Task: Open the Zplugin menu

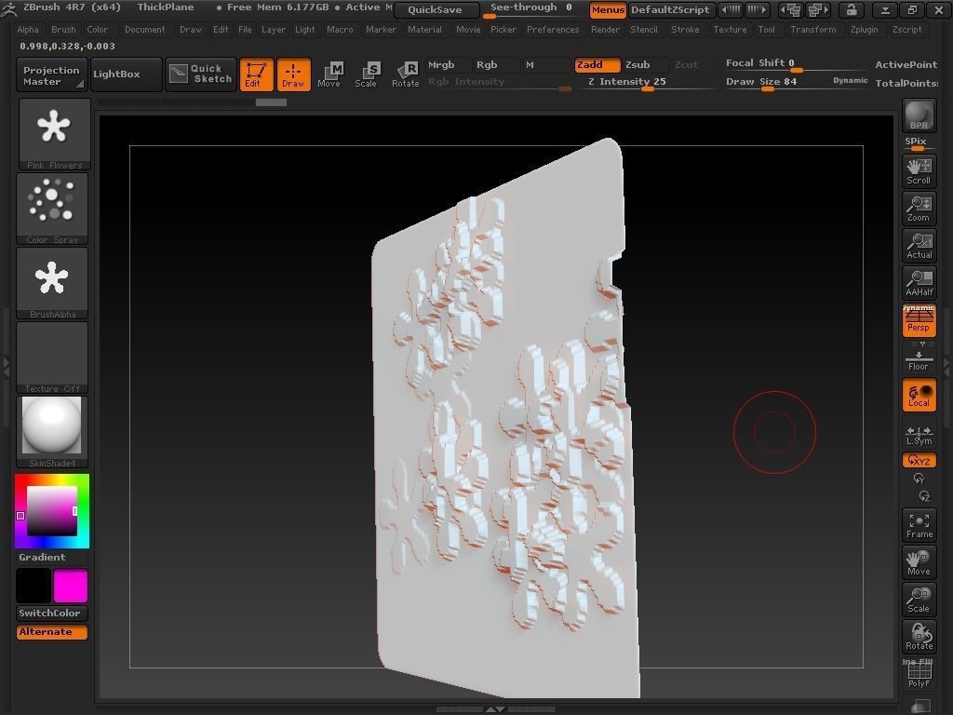Action: click(865, 29)
